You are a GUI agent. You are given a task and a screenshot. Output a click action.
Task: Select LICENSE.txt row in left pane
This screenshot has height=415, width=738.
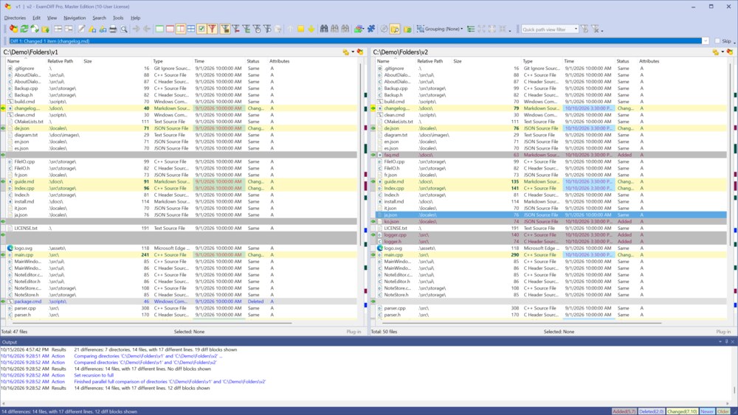182,229
